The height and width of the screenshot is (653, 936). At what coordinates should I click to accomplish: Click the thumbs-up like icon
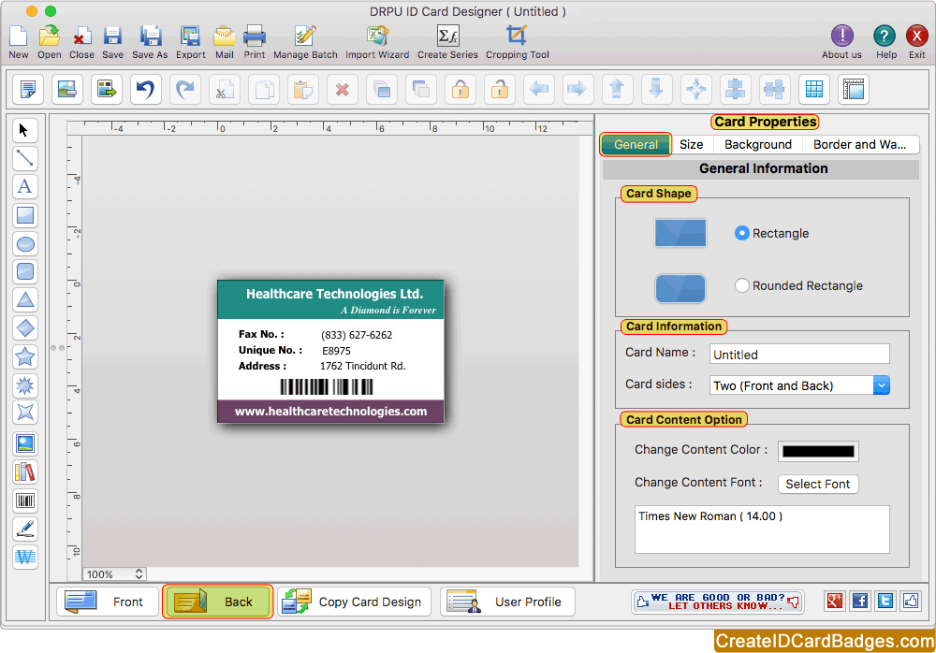(911, 601)
